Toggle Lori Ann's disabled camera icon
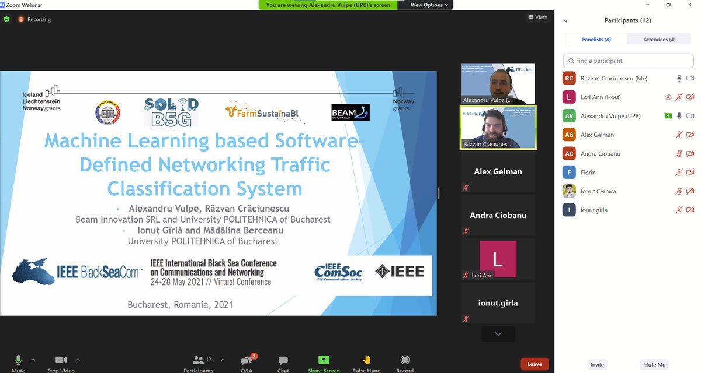701x373 pixels. [690, 97]
